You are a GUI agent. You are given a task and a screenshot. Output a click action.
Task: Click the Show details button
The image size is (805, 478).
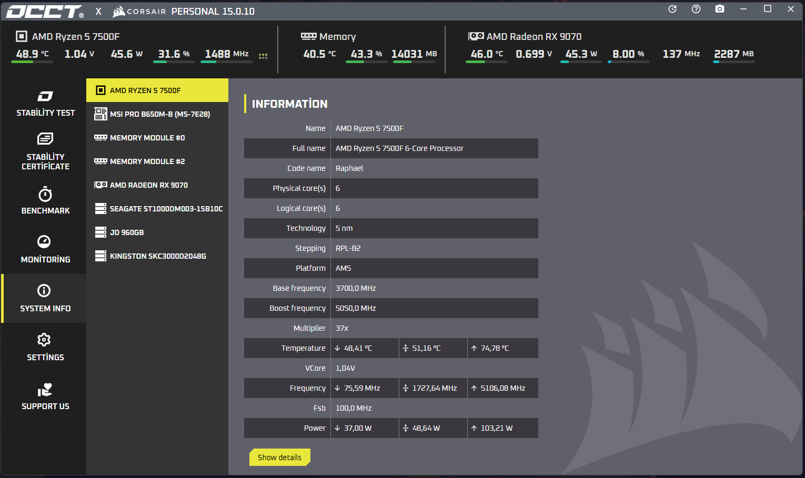coord(280,457)
